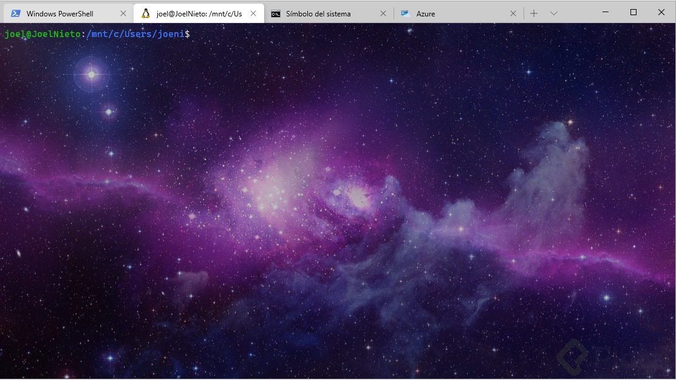Expand the new tab profile dropdown
This screenshot has width=676, height=380.
point(554,13)
